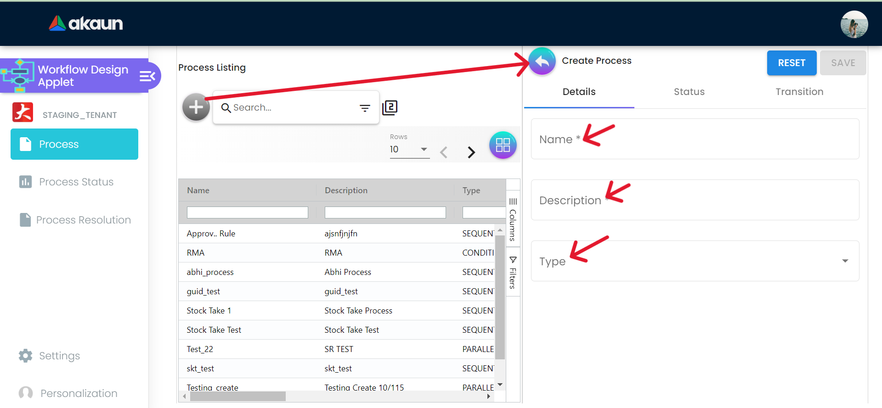Screen dimensions: 882x408
Task: Click the RESET button
Action: [791, 63]
